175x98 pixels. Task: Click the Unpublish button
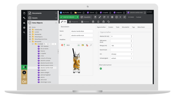pos(86,17)
